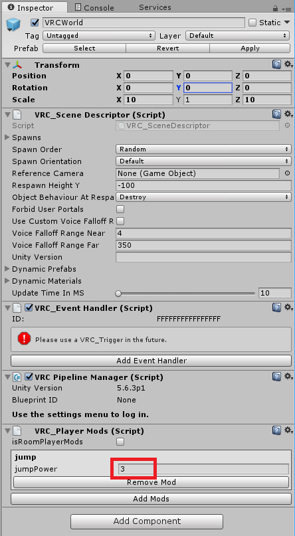Click the VRC_Scene Descriptor script file icon
Viewport: 295px width, 536px height.
point(17,114)
